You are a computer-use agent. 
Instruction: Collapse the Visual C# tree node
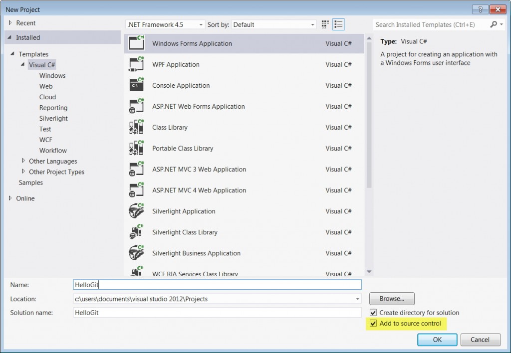coord(22,64)
